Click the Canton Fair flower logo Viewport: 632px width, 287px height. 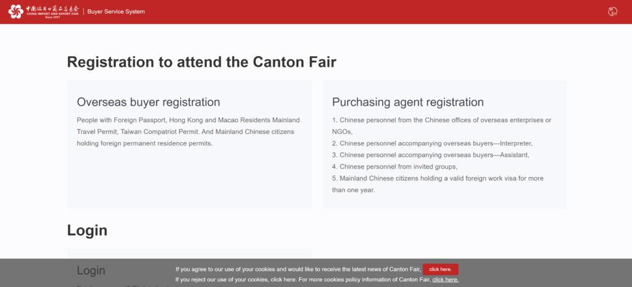click(x=16, y=11)
